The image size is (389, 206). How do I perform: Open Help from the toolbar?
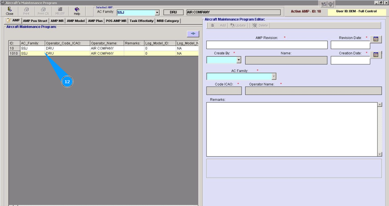pyautogui.click(x=77, y=11)
